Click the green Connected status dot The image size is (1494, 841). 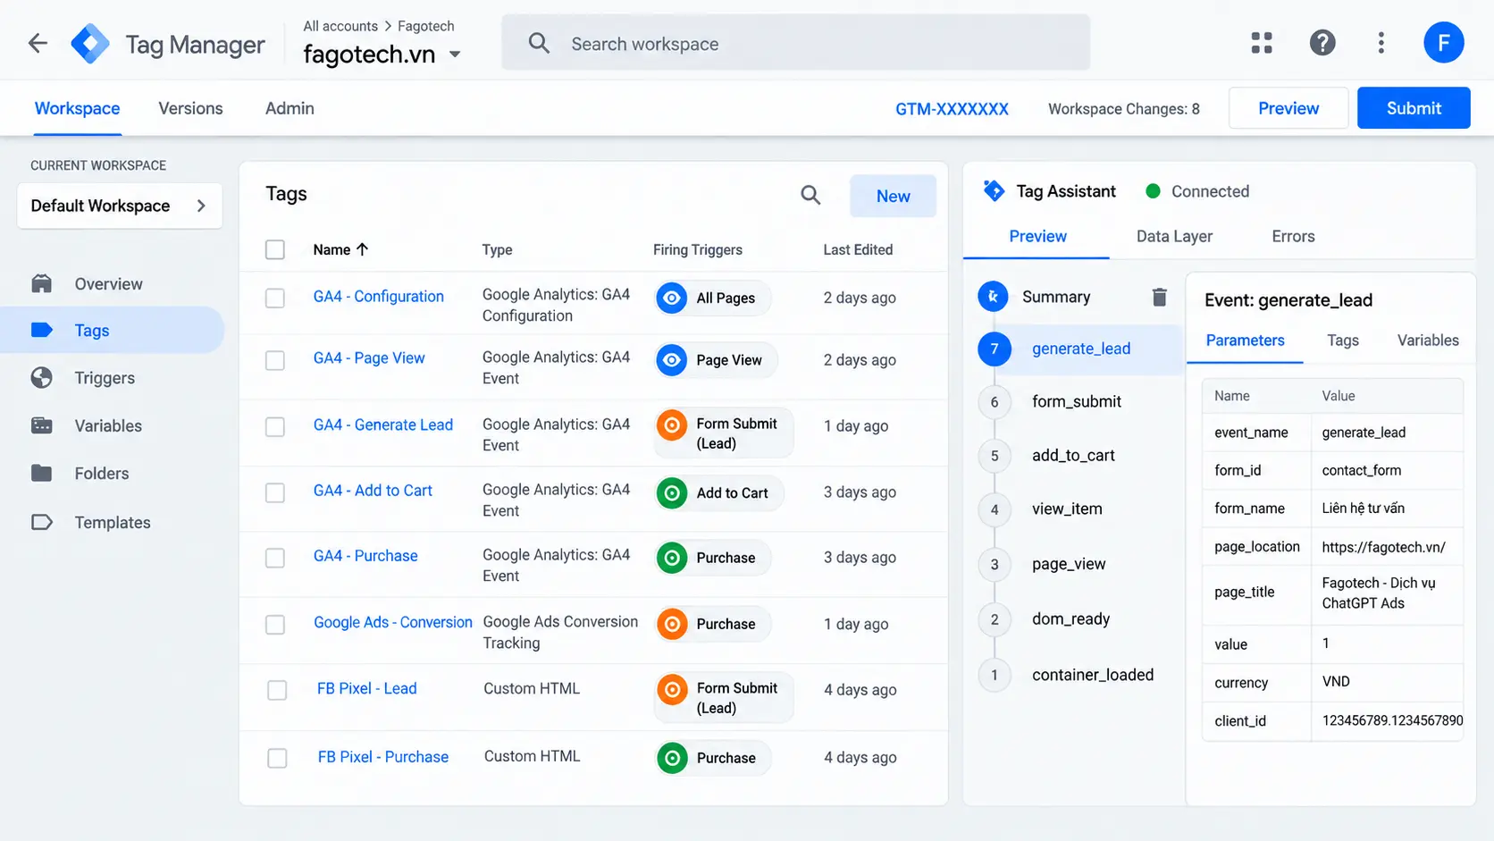1153,191
